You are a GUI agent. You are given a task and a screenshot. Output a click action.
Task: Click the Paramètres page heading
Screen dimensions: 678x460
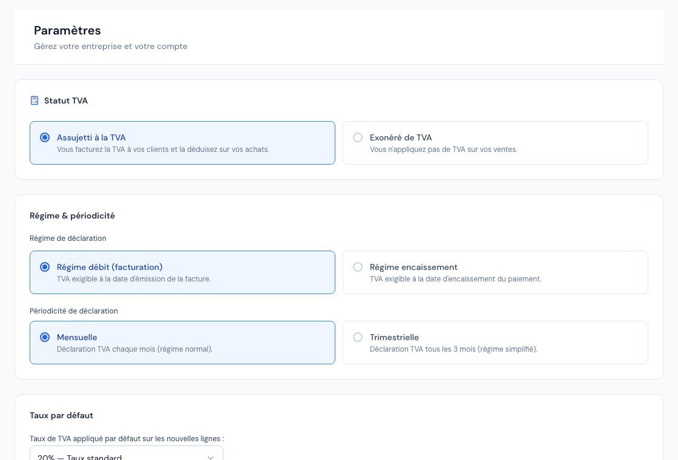tap(67, 30)
